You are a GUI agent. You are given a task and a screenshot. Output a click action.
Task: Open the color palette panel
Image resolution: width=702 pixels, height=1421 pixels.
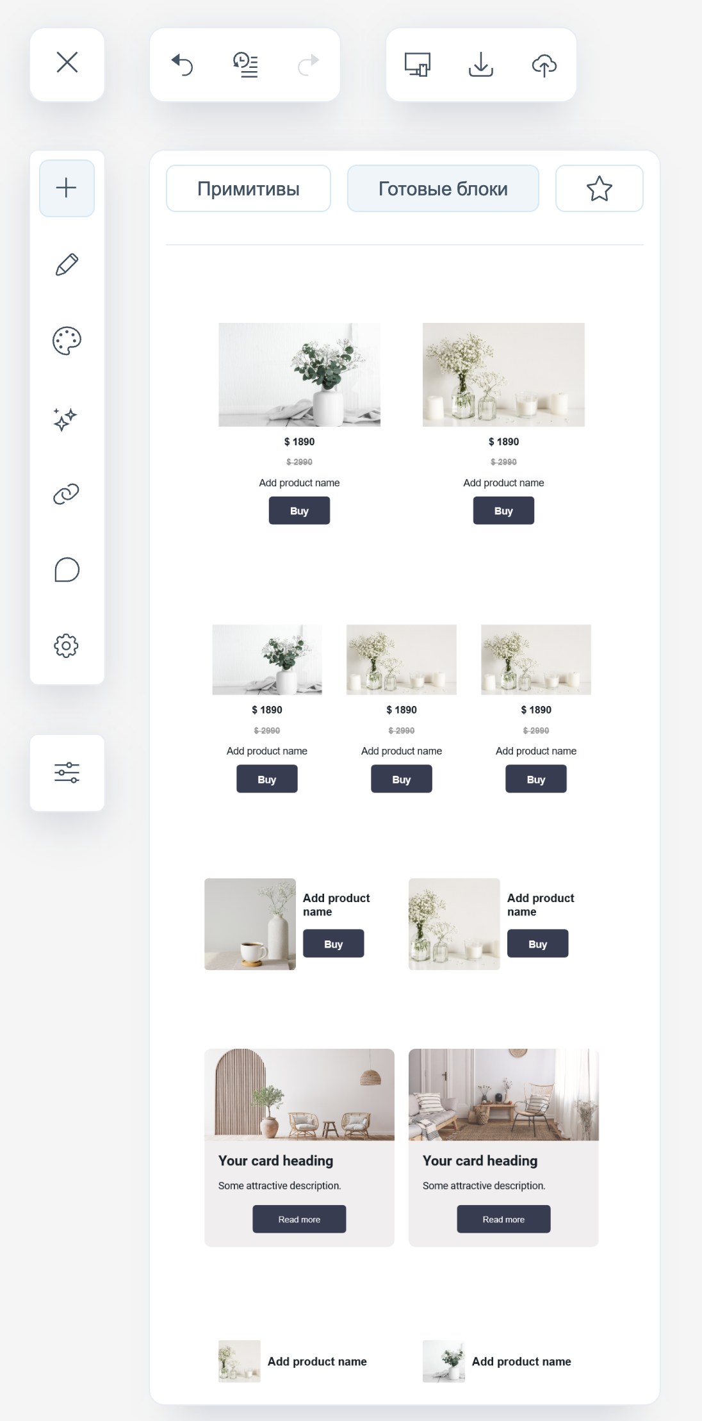67,341
